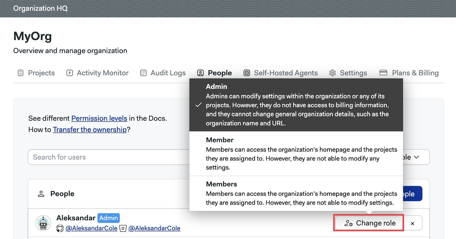The image size is (456, 239).
Task: Click Aleksandar's robot avatar
Action: click(x=43, y=223)
